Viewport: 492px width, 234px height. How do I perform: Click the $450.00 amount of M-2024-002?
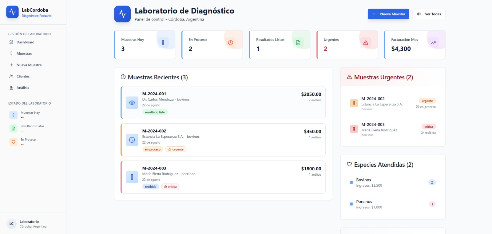click(312, 132)
